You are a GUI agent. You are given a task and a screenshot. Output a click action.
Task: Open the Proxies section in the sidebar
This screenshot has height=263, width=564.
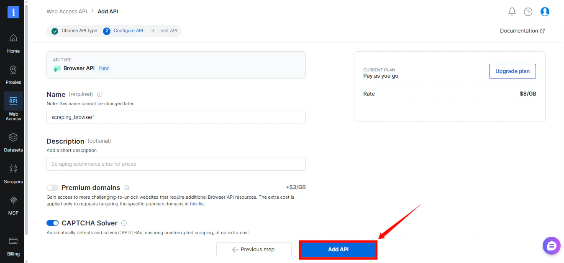pos(13,73)
